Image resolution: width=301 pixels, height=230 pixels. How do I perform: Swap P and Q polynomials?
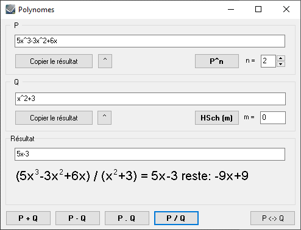272,218
